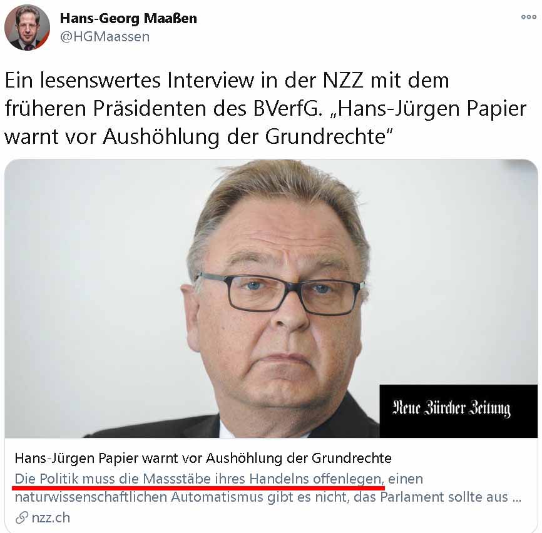Click the word 'Grundrechte' ending the tweet text
This screenshot has height=533, width=542.
pyautogui.click(x=325, y=137)
